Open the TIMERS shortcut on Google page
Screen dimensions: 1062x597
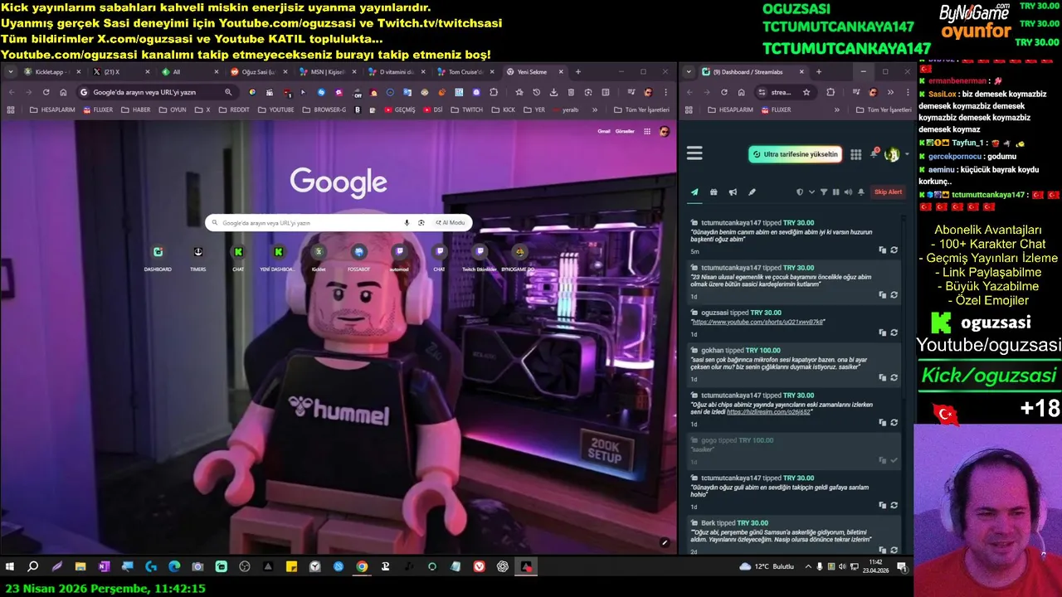click(x=197, y=258)
